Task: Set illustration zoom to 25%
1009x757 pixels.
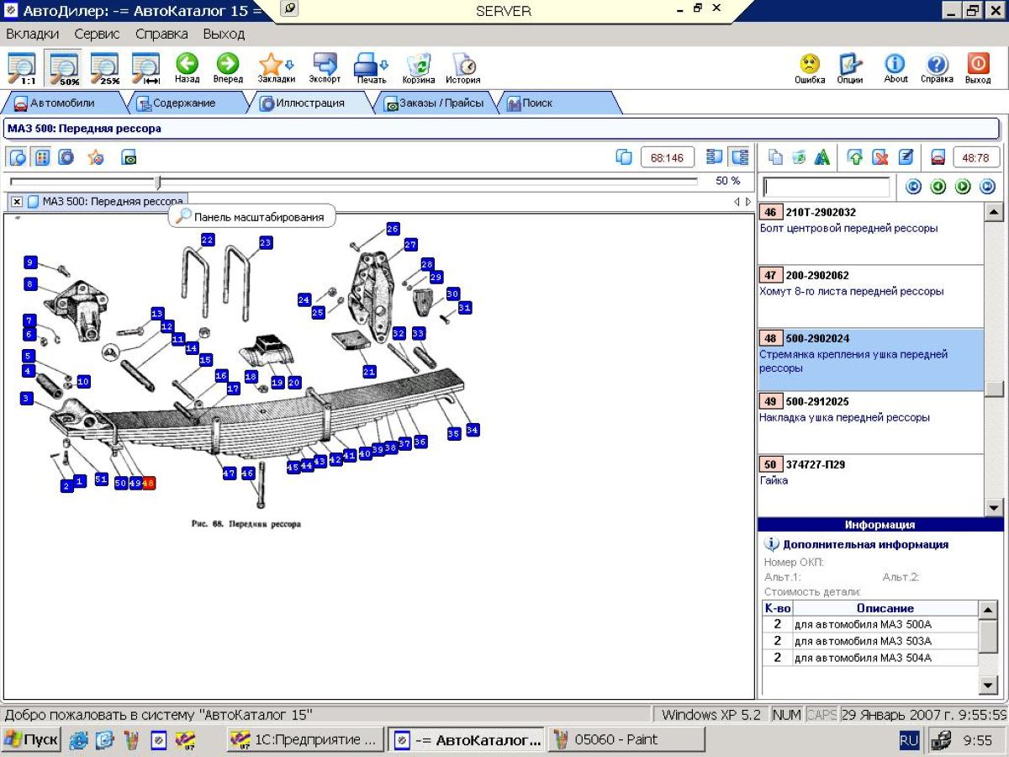Action: 105,69
